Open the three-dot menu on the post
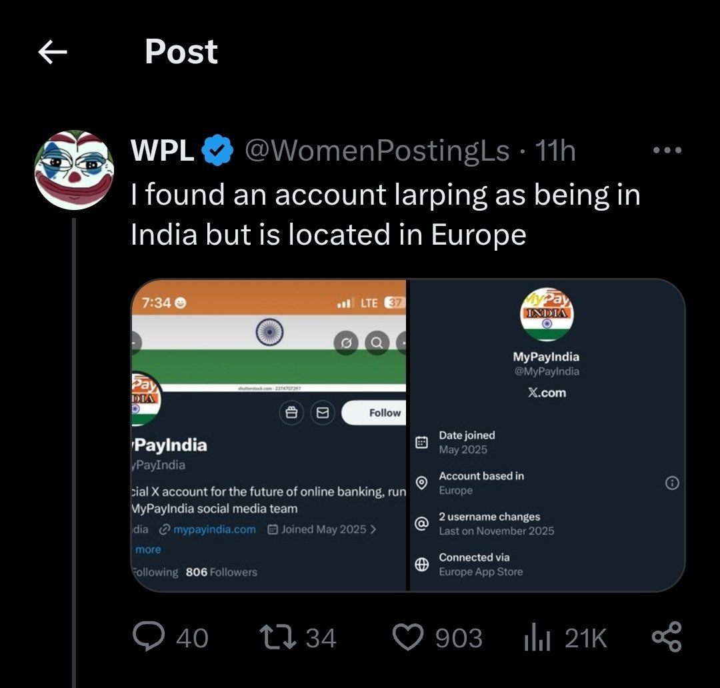The width and height of the screenshot is (720, 688). coord(666,150)
